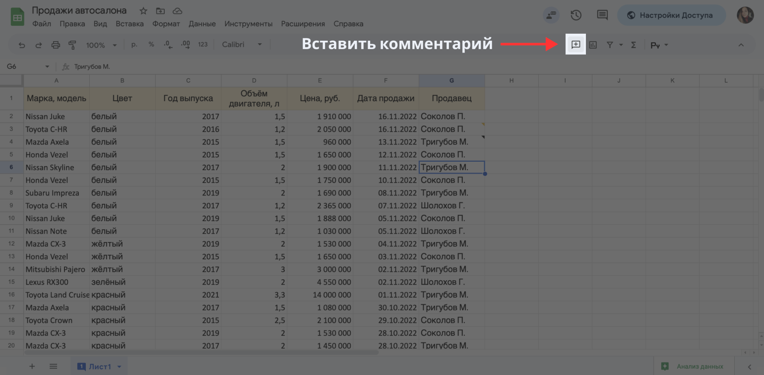Collapse toolbar with the chevron arrow

click(741, 45)
